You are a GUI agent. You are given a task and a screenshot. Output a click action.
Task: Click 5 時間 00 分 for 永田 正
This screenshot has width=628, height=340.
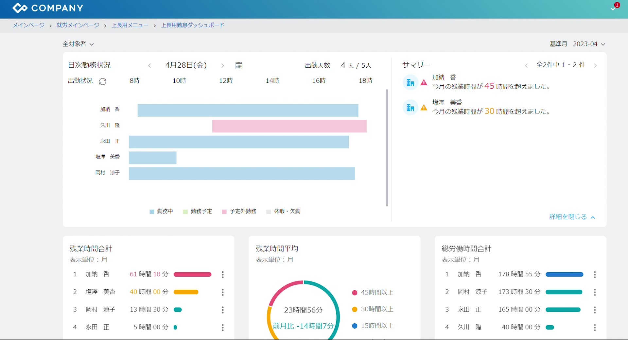(151, 327)
